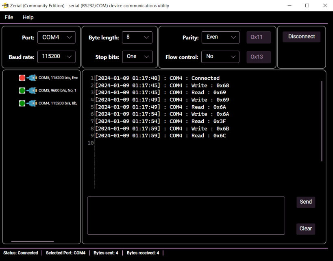Image resolution: width=333 pixels, height=261 pixels.
Task: Click log line 'Write : 0x68'
Action: point(162,85)
